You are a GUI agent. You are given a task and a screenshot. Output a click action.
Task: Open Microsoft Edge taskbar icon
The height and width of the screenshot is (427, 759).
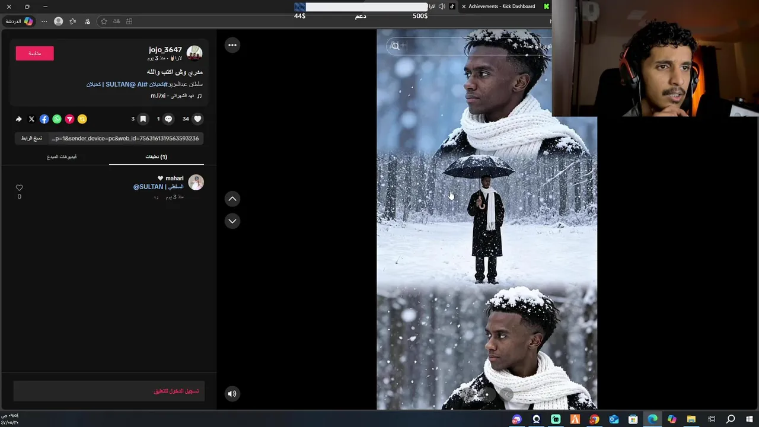pyautogui.click(x=652, y=419)
